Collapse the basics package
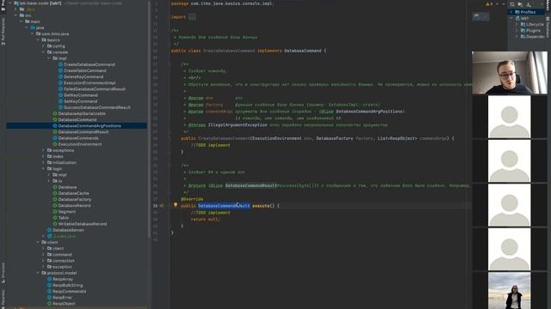This screenshot has height=309, width=551. click(38, 40)
